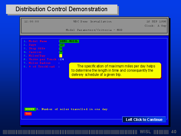Click the Left Click to Continue button
Image resolution: width=181 pixels, height=136 pixels.
144,119
